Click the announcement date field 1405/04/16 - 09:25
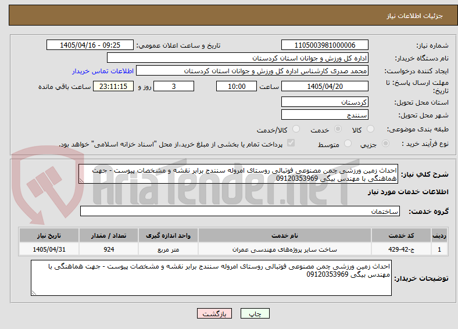458x329 pixels. click(x=90, y=45)
